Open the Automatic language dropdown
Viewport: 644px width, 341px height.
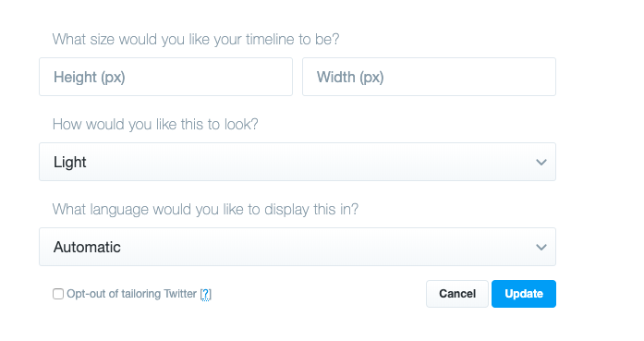coord(298,247)
